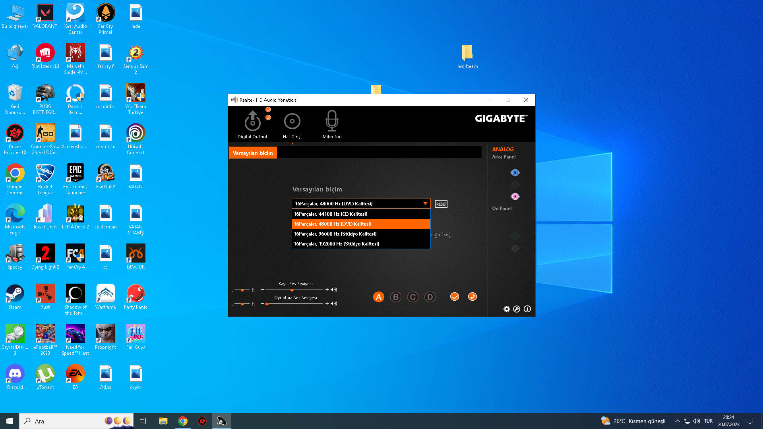Image resolution: width=763 pixels, height=429 pixels.
Task: Adjust the recording L-R balance slider
Action: 242,290
